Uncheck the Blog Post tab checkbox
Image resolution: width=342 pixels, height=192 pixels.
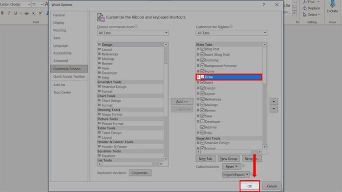(x=202, y=49)
